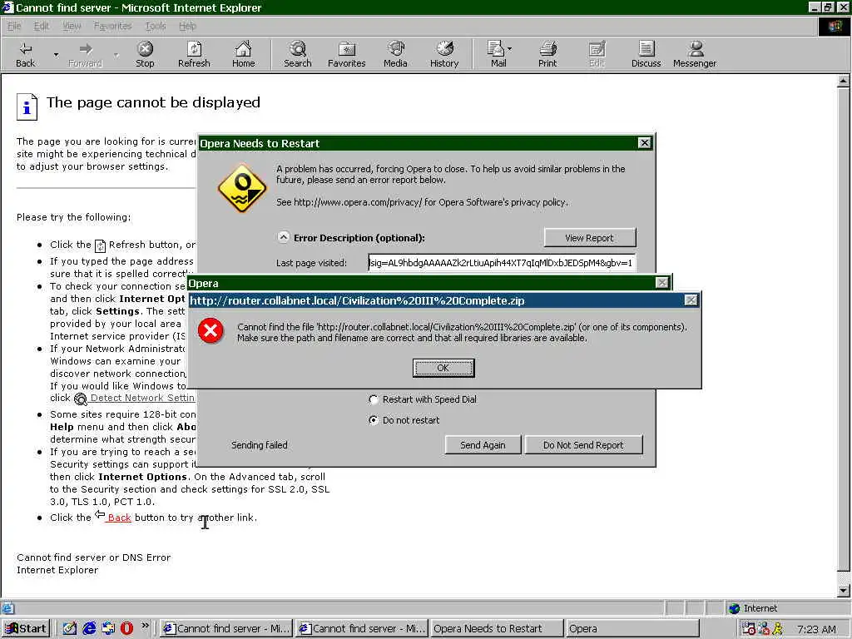Click the Send Again button
852x639 pixels.
[x=483, y=445]
